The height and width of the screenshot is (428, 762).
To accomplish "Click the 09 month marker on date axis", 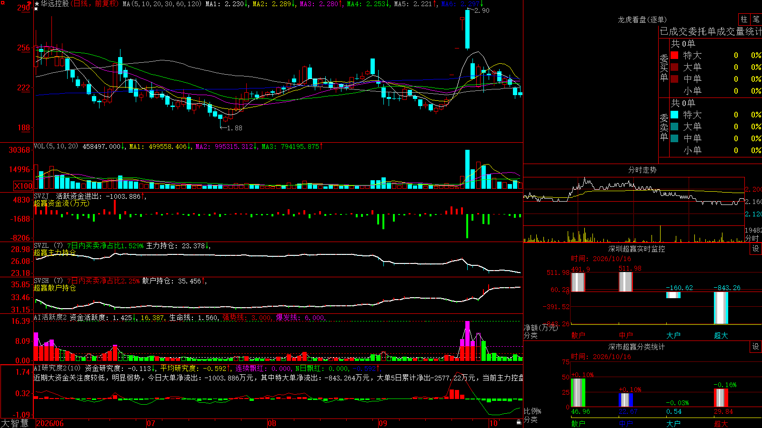I will [x=383, y=423].
